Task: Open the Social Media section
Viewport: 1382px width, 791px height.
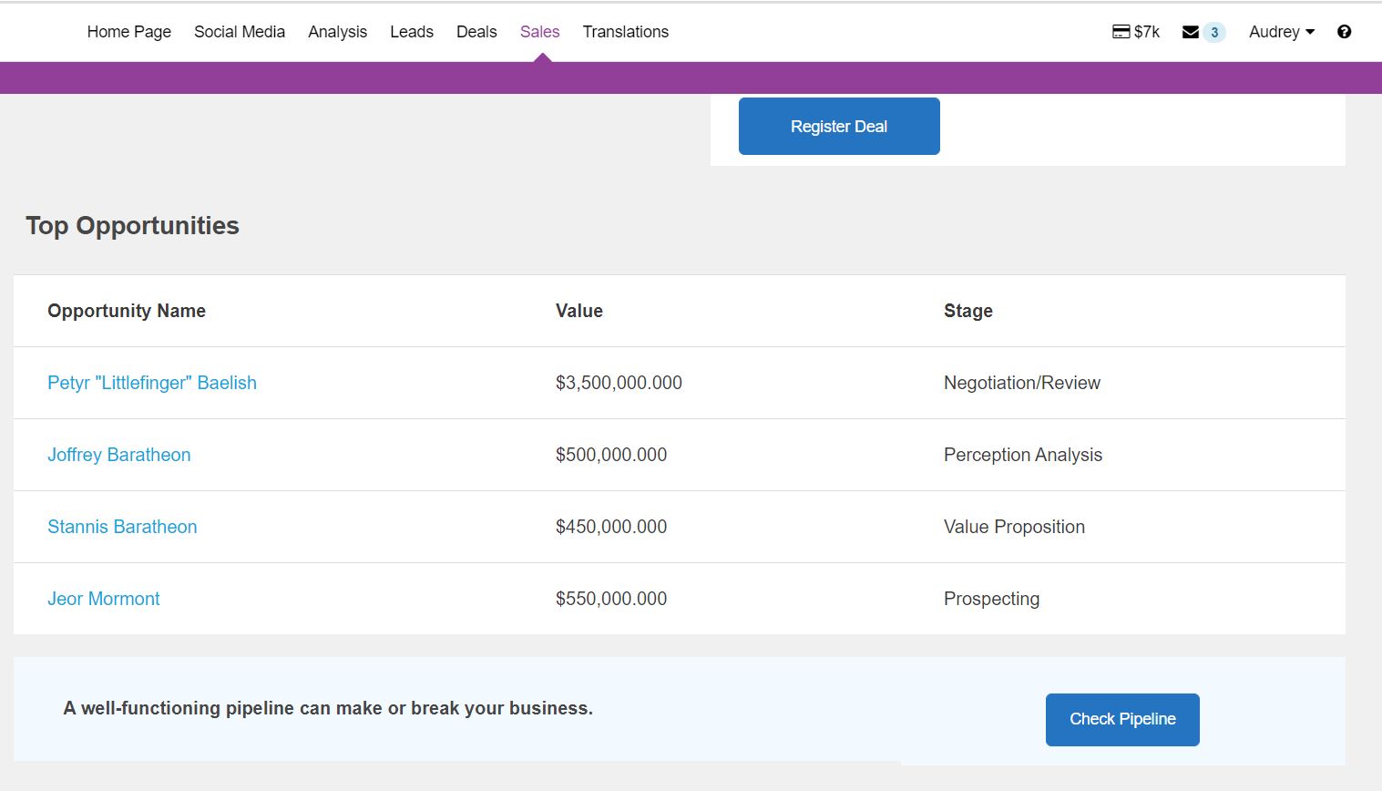Action: tap(239, 31)
